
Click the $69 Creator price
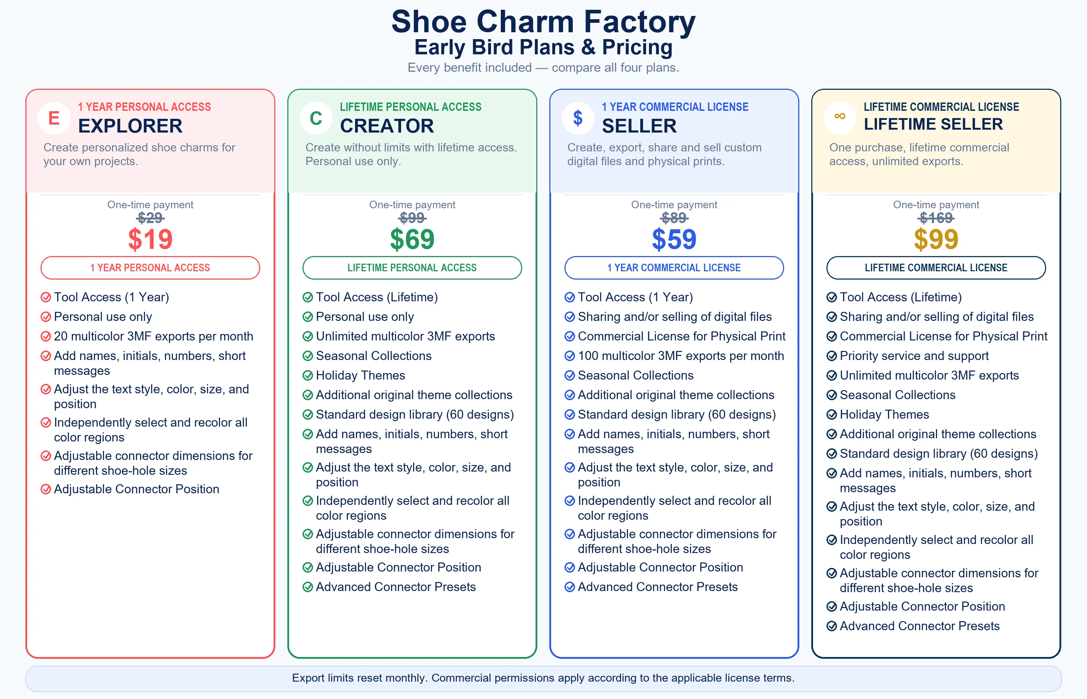[x=412, y=239]
